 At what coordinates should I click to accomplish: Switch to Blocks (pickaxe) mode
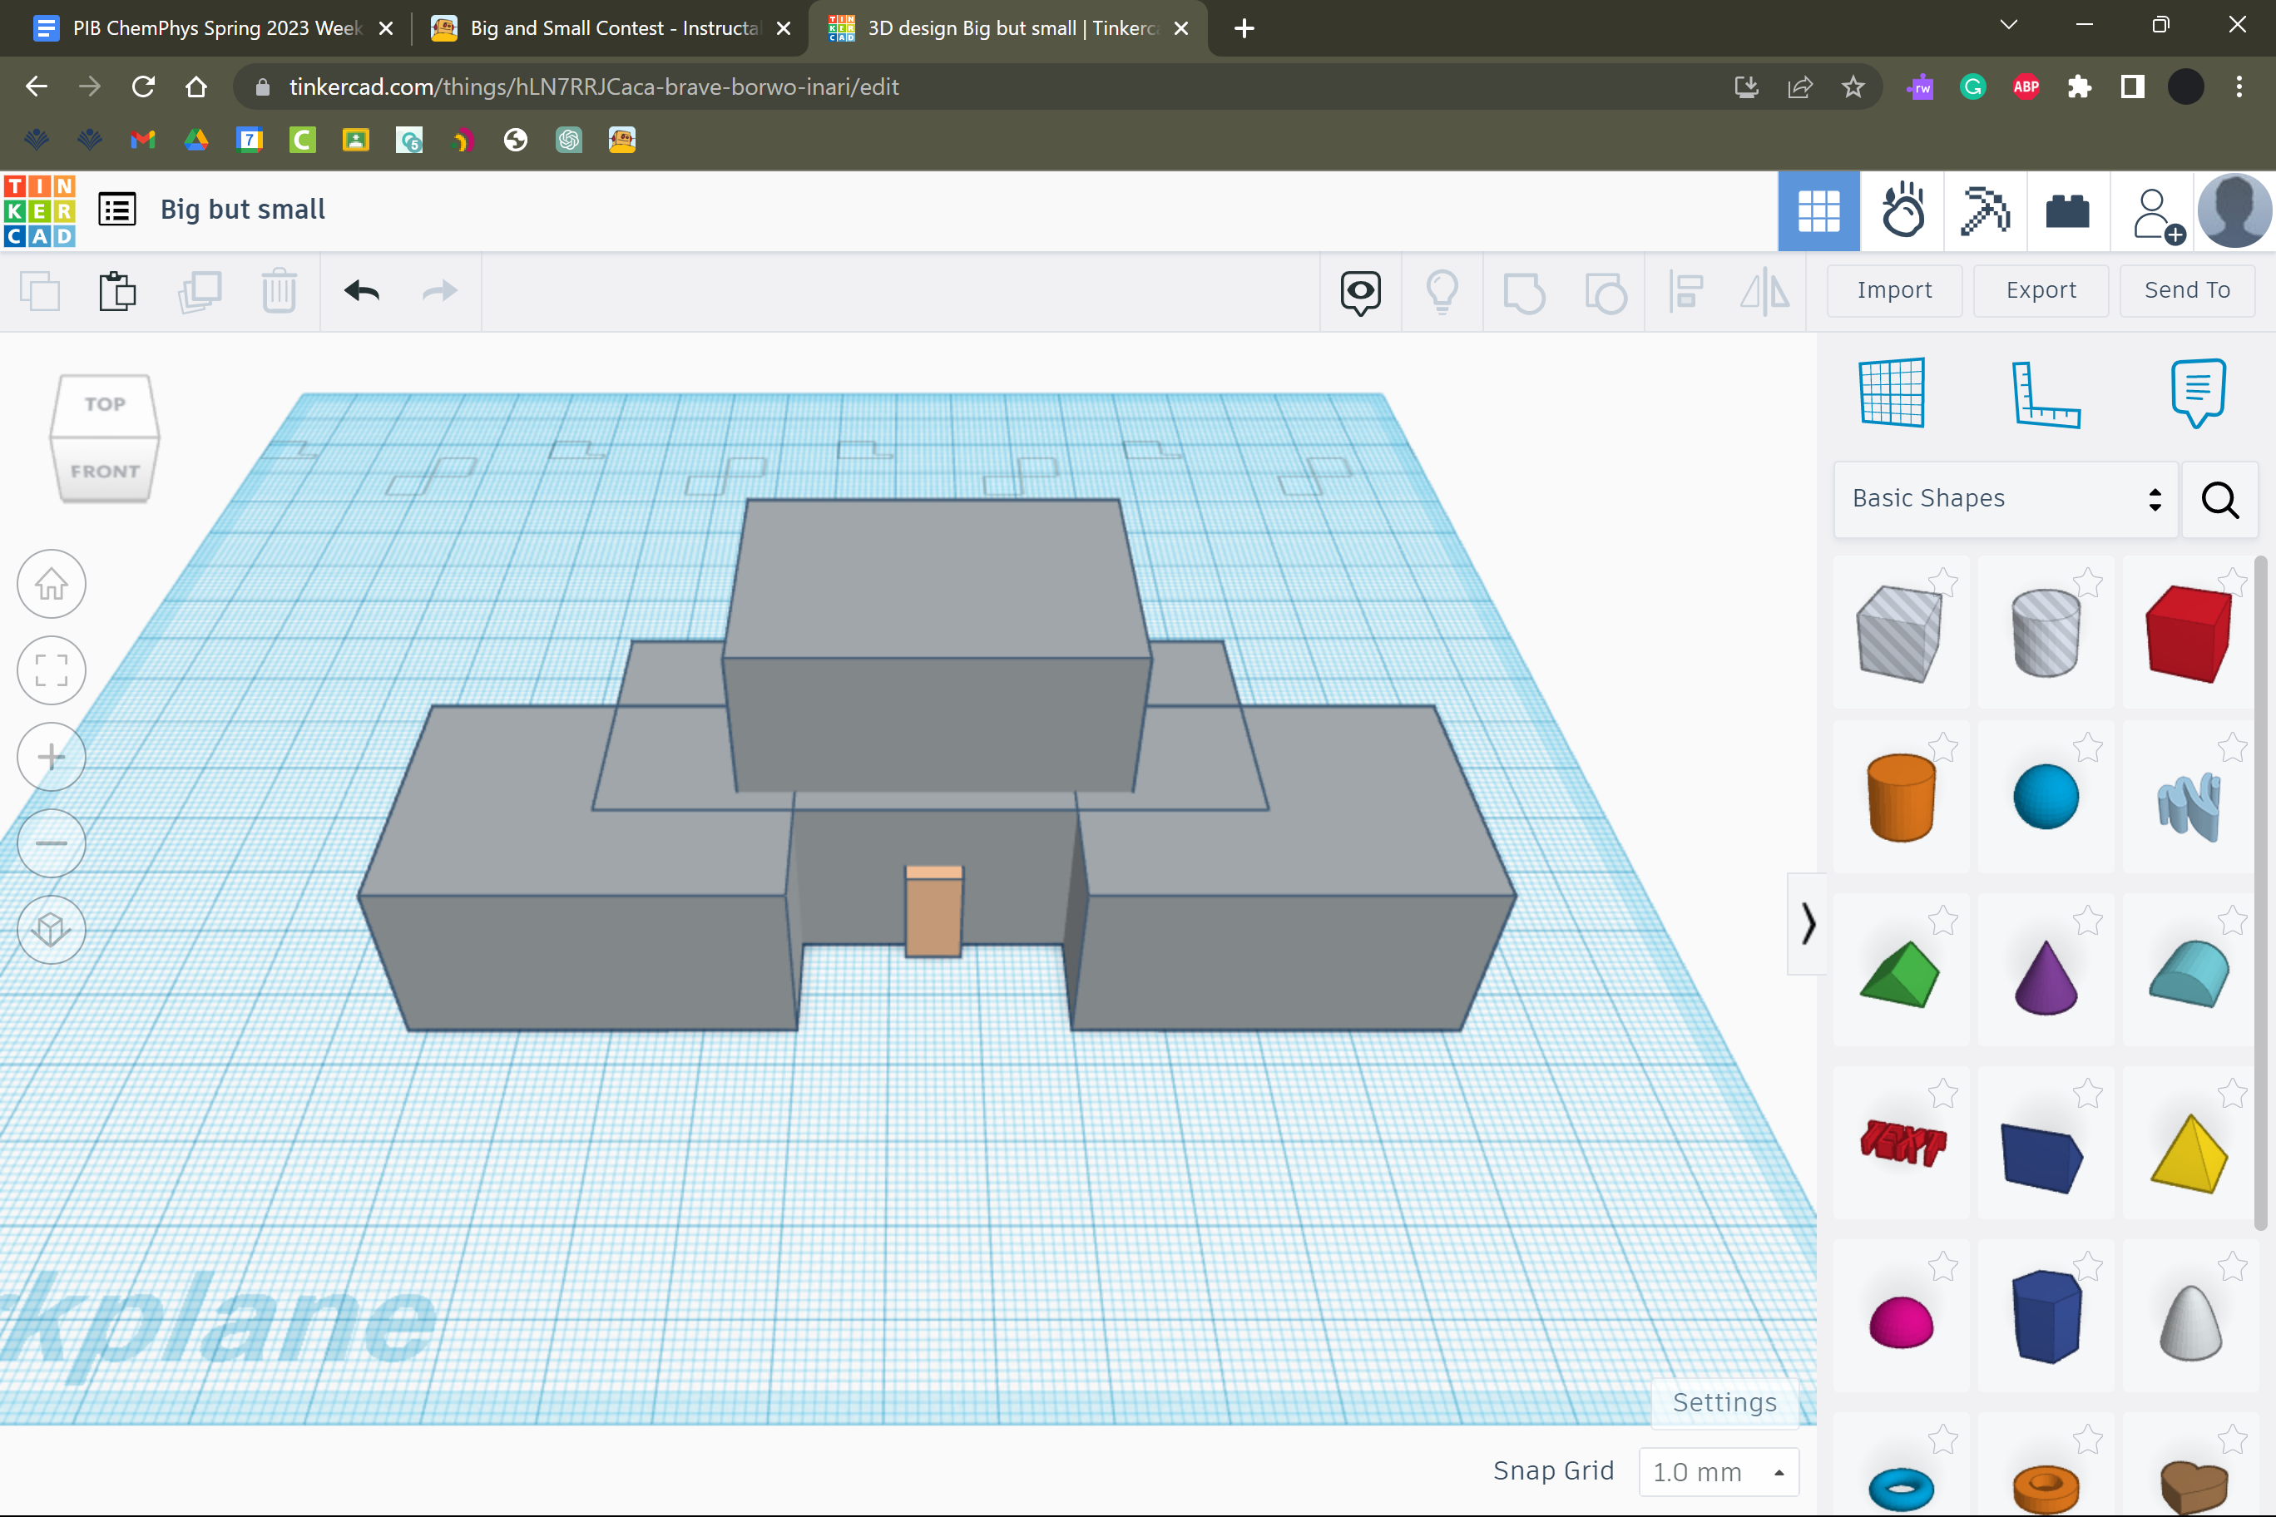1984,211
